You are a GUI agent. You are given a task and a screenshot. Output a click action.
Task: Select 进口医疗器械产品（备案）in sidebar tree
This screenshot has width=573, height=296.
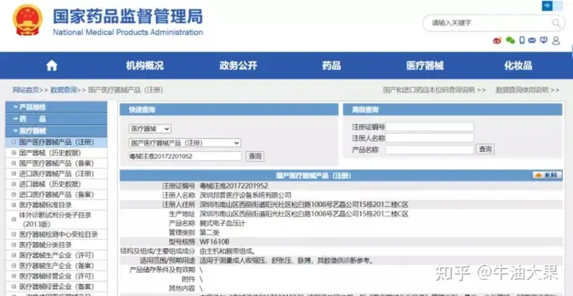[57, 194]
